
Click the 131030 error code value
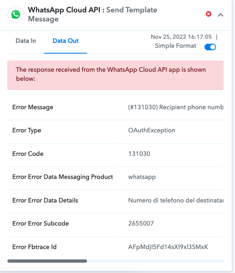[139, 154]
